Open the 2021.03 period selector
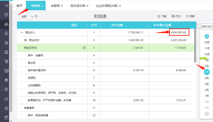The height and width of the screenshot is (122, 213). click(206, 26)
